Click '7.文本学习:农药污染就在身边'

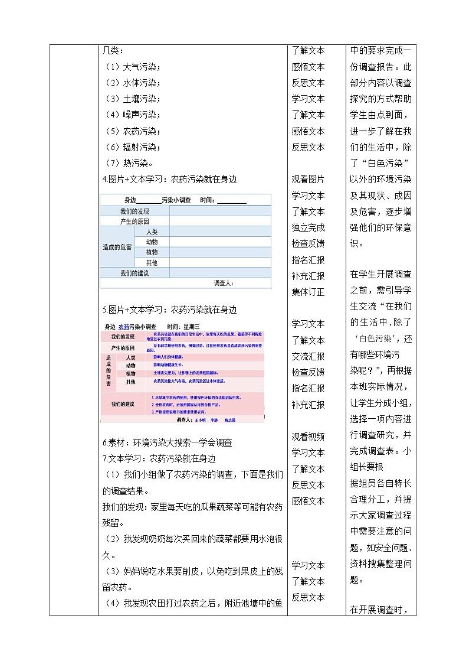pos(159,459)
